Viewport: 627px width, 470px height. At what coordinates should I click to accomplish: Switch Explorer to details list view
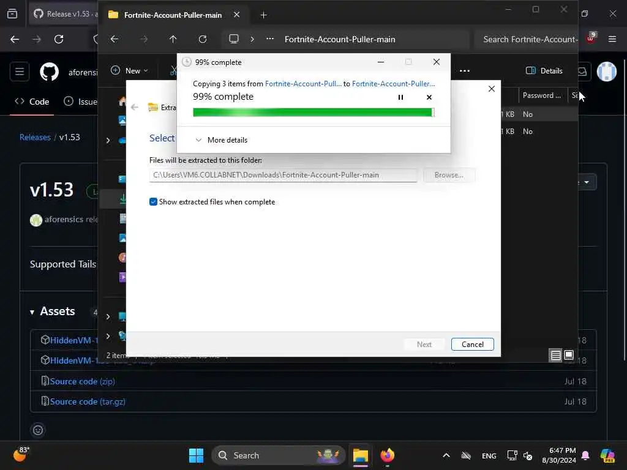(x=555, y=355)
